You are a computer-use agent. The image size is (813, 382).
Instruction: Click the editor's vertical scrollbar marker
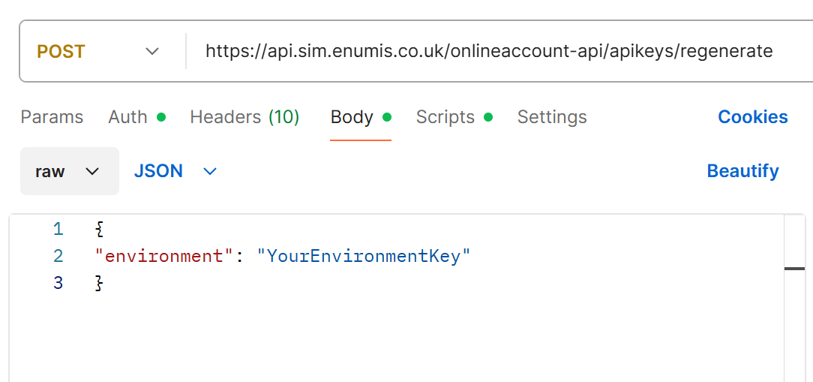(794, 268)
